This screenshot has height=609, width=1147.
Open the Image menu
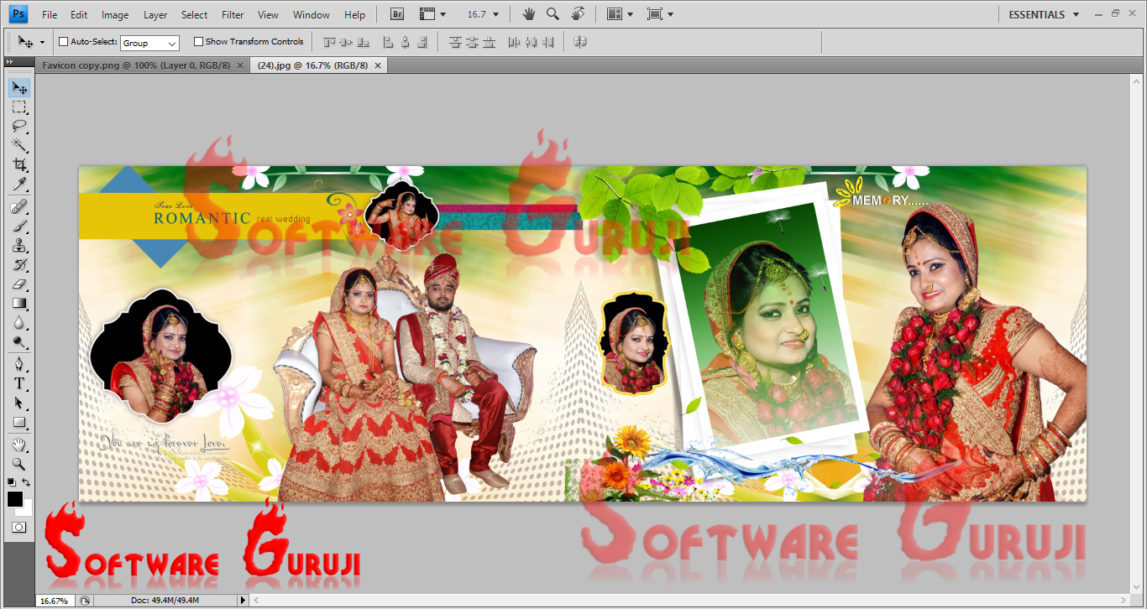pos(115,15)
